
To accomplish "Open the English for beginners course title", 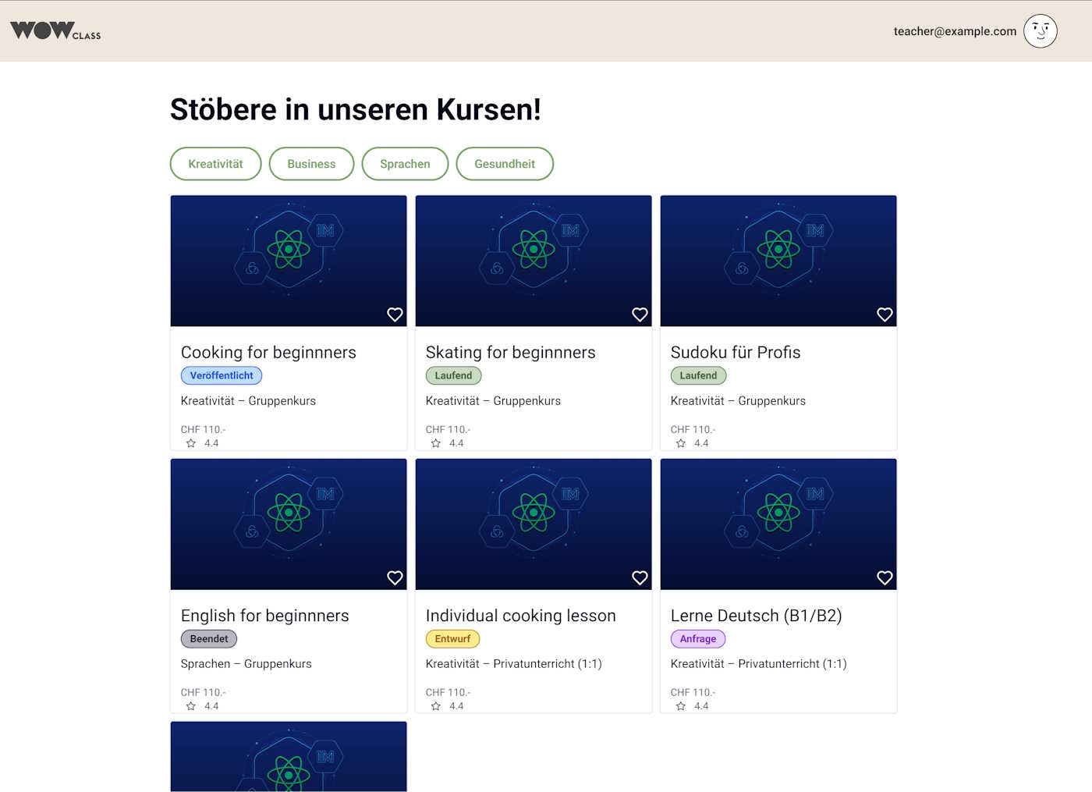I will tap(264, 616).
